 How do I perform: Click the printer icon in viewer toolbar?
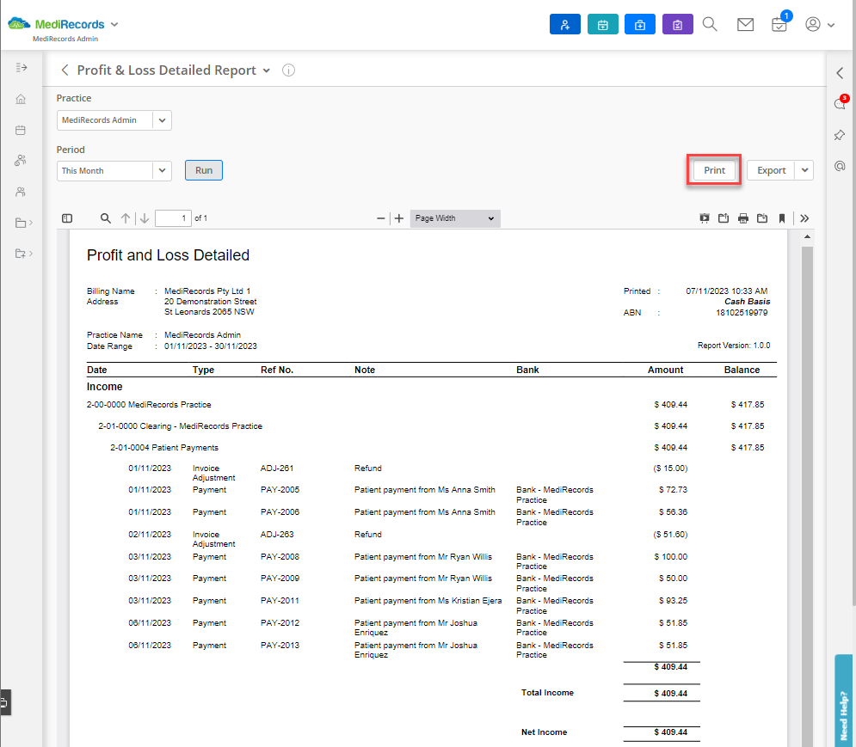coord(743,218)
